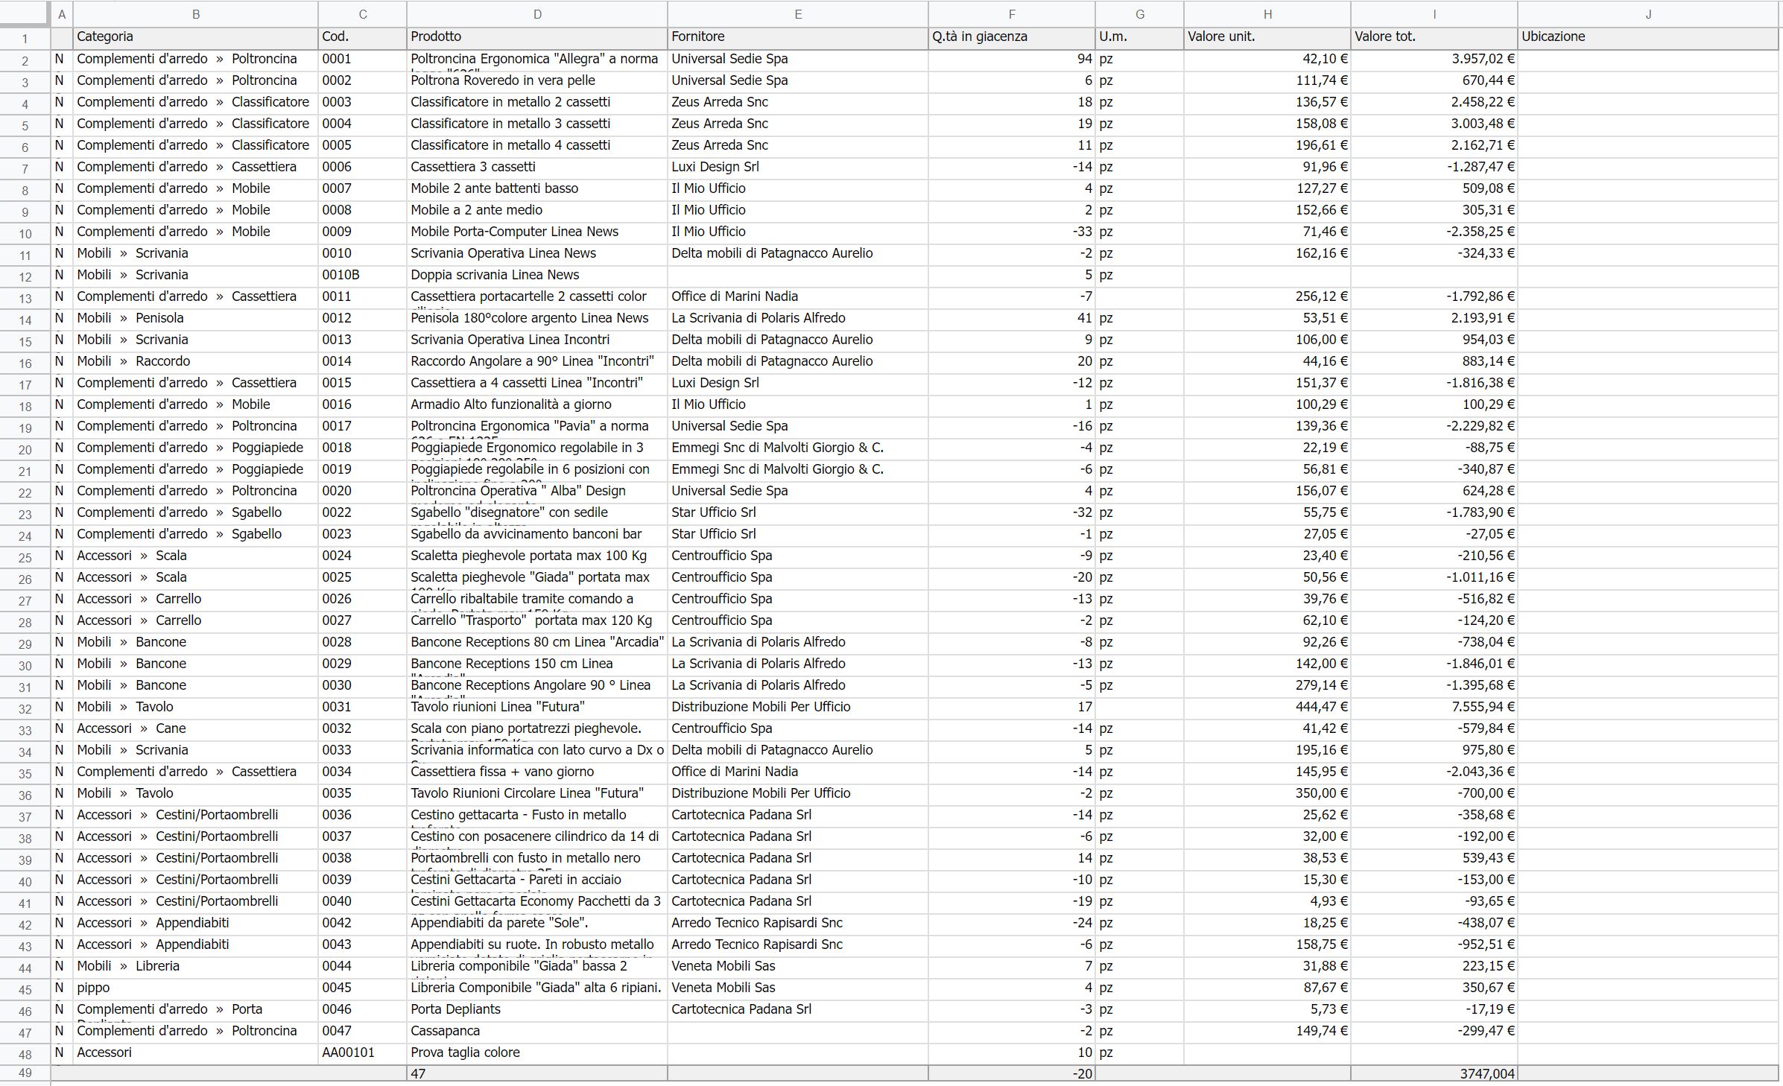Click totals row count 47

(537, 1074)
